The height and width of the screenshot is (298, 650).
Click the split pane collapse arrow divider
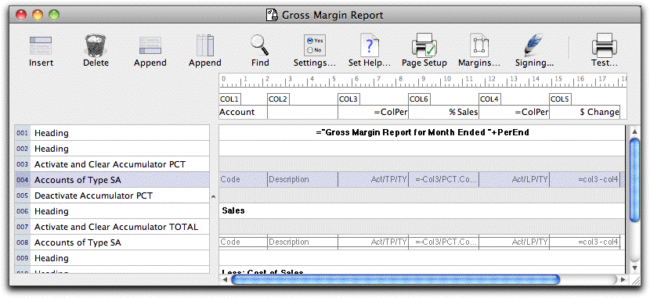coord(214,197)
